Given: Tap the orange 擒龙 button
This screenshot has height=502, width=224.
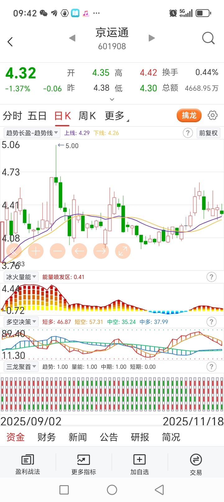Looking at the screenshot, I should 189,115.
